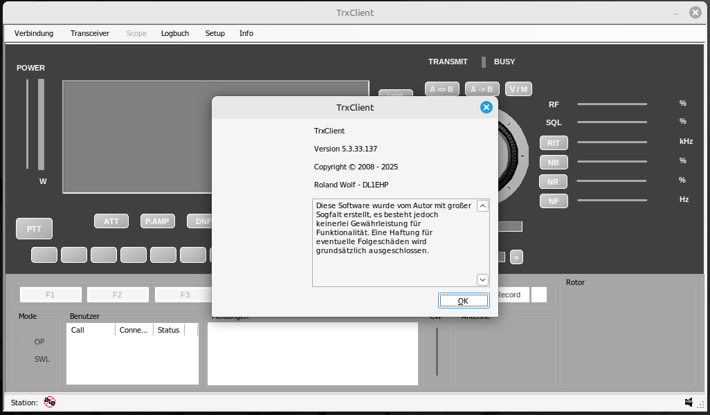Enable the P.AMP preamplifier

point(156,221)
